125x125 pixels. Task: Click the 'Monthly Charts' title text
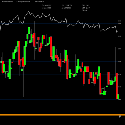[7, 1]
